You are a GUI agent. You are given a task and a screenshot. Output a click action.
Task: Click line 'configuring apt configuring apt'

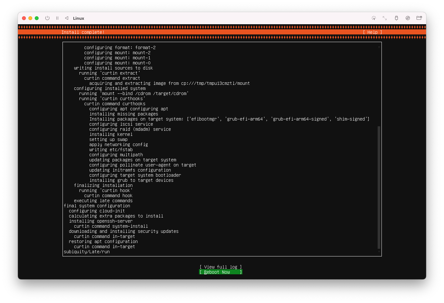pyautogui.click(x=129, y=109)
